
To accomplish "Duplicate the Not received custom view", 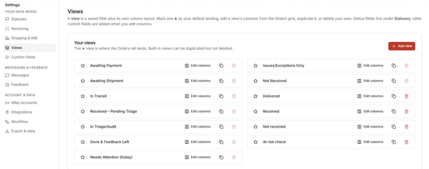I will tap(394, 127).
